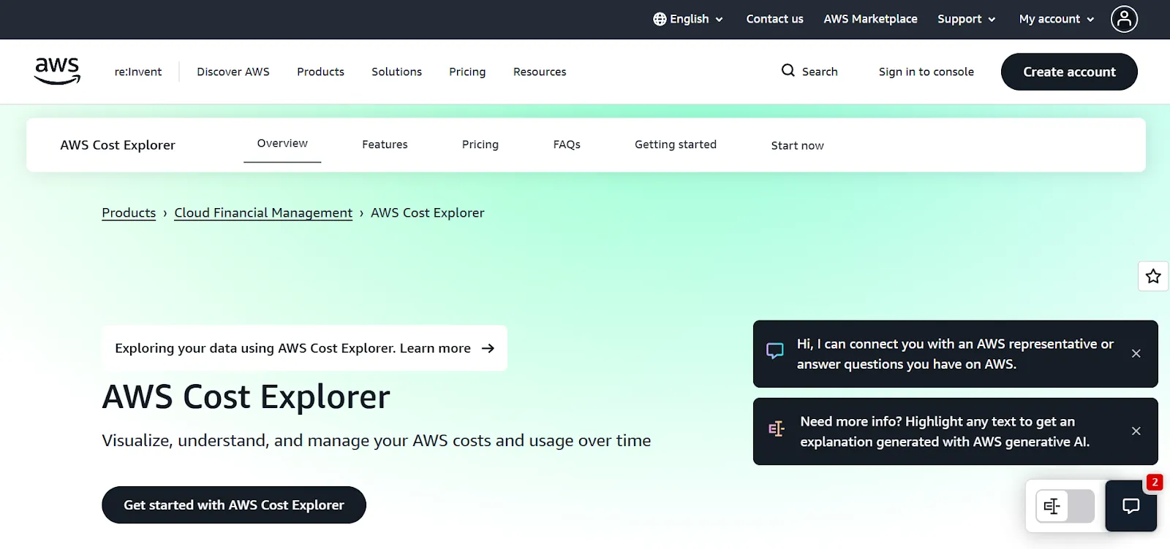
Task: Switch to the FAQs tab
Action: [x=567, y=145]
